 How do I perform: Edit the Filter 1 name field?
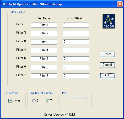(44, 25)
